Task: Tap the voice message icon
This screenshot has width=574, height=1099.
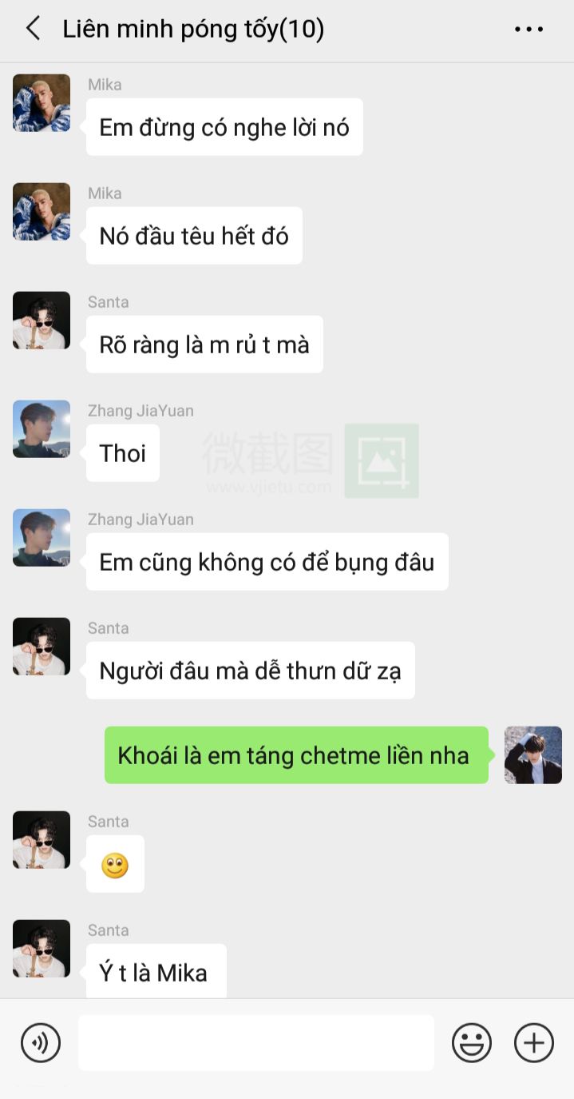Action: point(41,1043)
